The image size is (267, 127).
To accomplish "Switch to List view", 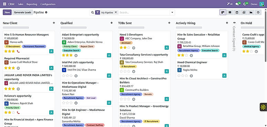I will coord(230,12).
